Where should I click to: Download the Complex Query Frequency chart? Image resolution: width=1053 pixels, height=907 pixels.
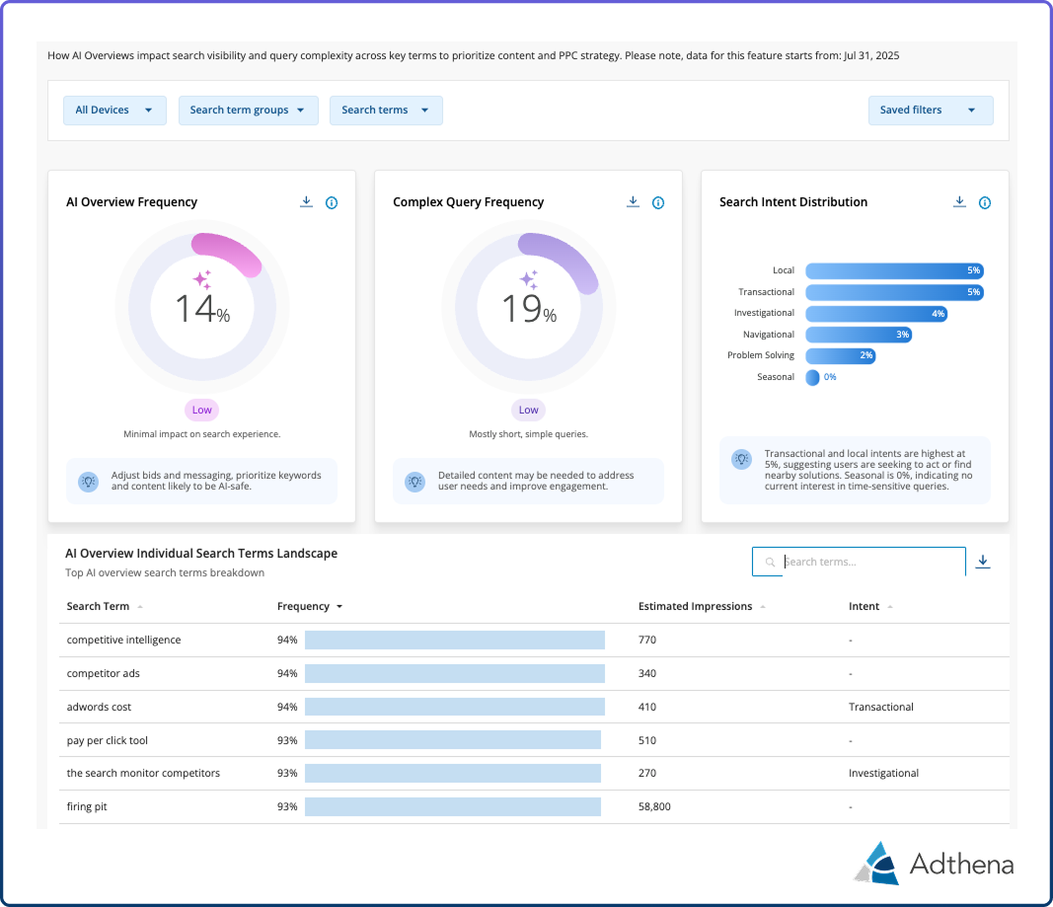[x=633, y=201]
